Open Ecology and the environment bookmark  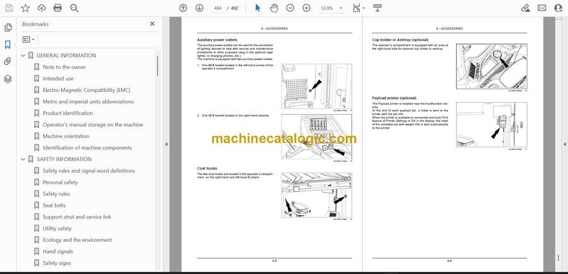[77, 240]
